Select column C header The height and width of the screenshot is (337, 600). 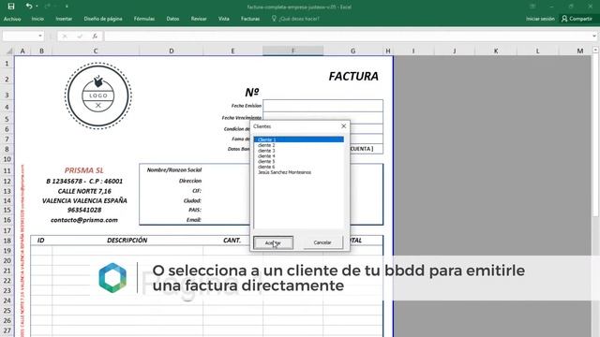point(96,51)
